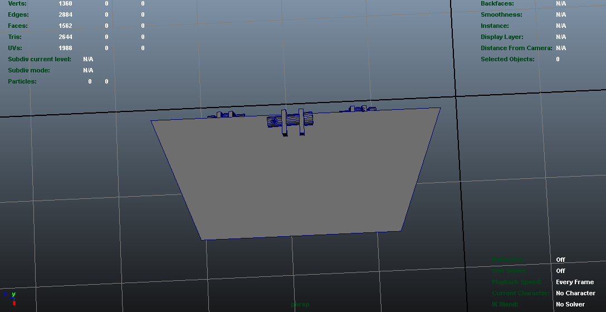Click the Playback Speed Every Frame value
The image size is (606, 312).
pos(575,282)
